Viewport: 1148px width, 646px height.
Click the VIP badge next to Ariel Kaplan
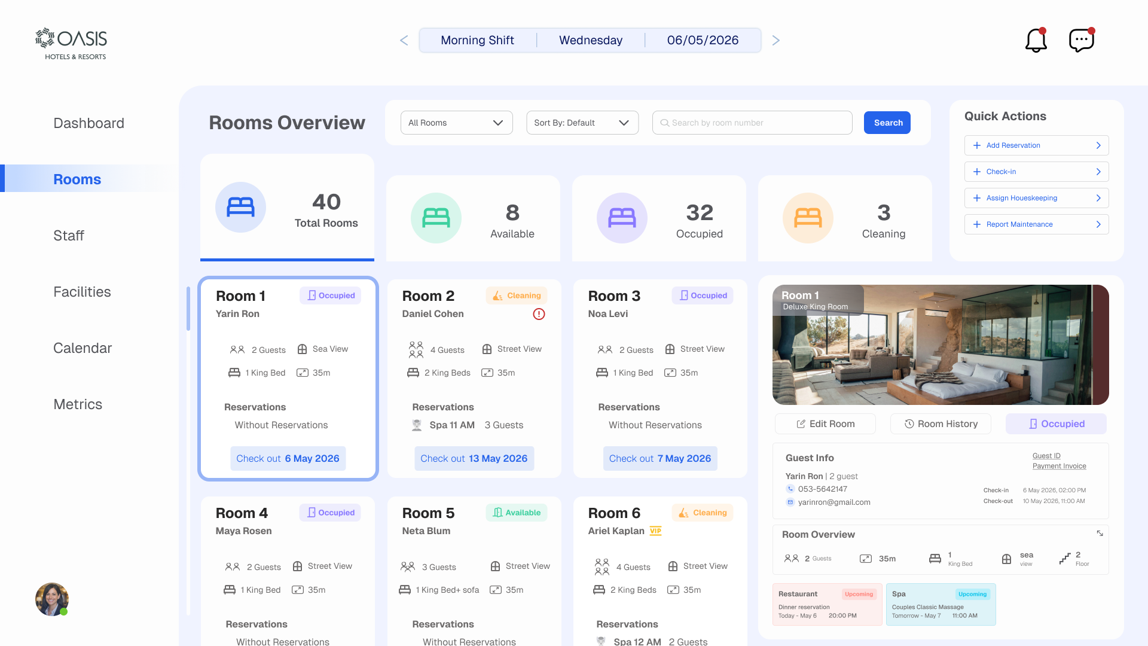point(655,531)
